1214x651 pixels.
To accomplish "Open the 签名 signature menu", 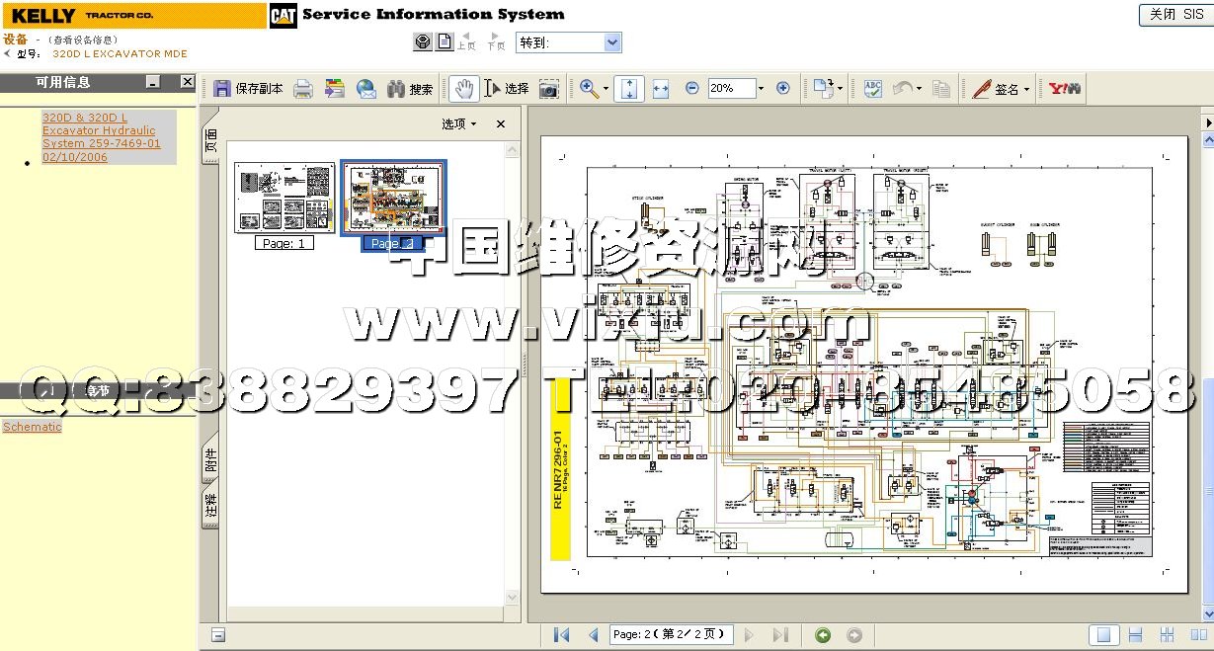I will (x=1001, y=89).
